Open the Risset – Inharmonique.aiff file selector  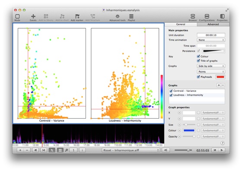click(x=131, y=150)
